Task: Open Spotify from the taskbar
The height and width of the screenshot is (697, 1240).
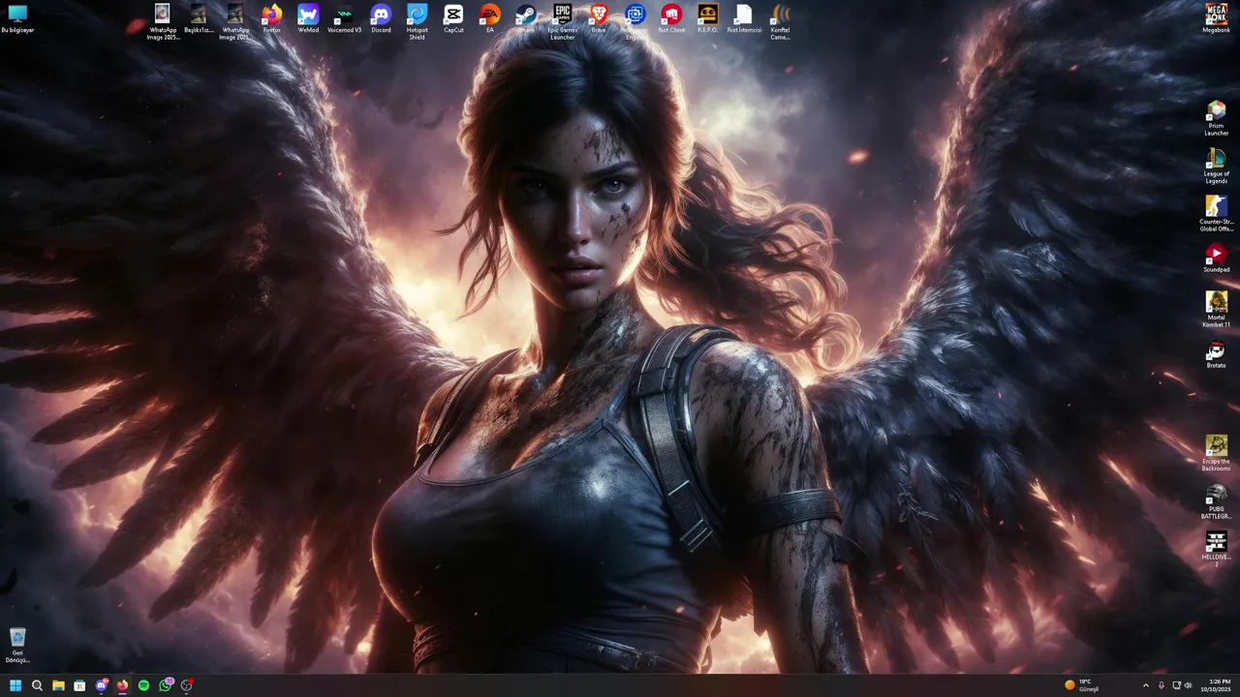Action: click(x=143, y=685)
